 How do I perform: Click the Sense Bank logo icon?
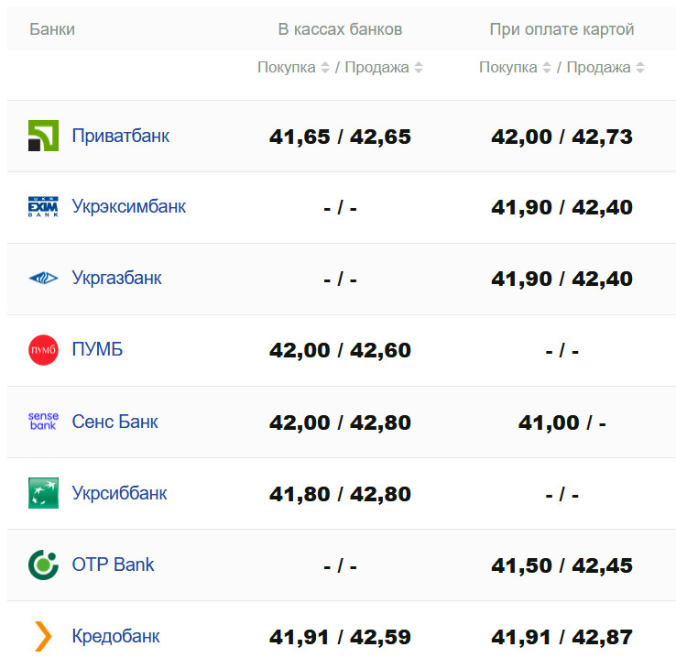point(43,422)
